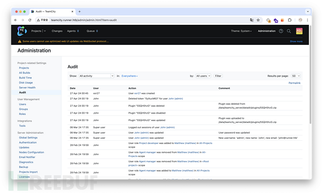Open the help question mark icon
Viewport: 323px width, 194px height.
click(281, 31)
